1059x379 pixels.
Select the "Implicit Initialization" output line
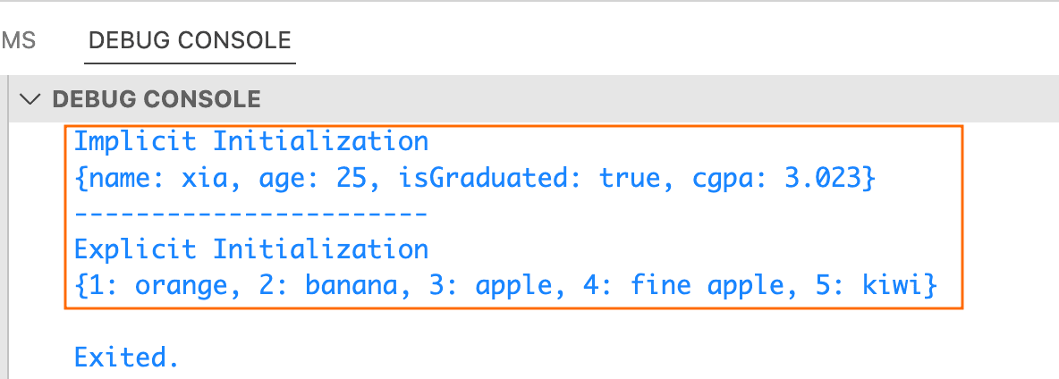pos(251,141)
